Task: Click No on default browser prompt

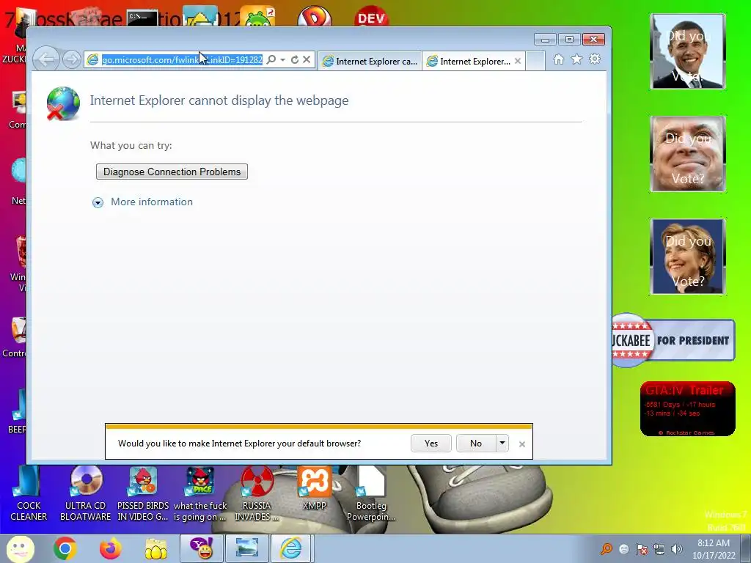Action: click(x=475, y=444)
